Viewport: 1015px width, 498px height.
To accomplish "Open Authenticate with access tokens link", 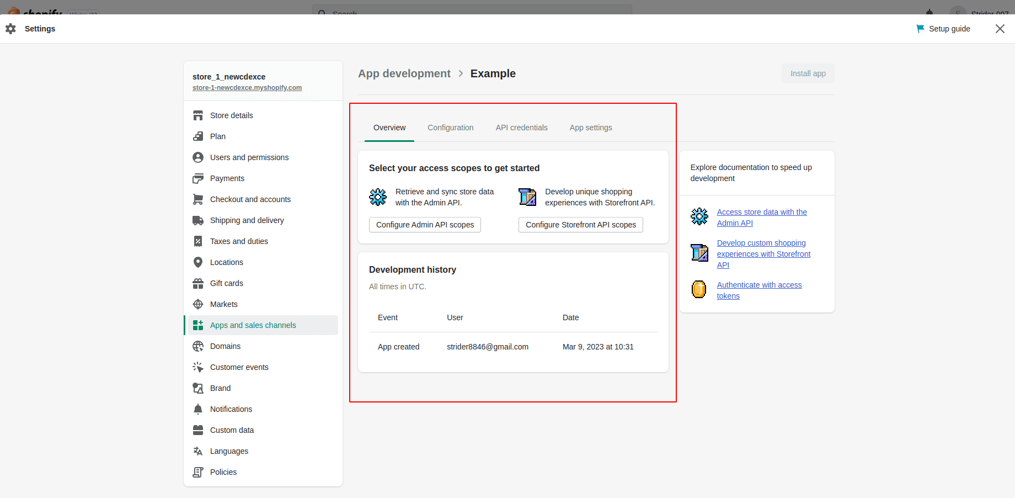I will click(x=759, y=290).
